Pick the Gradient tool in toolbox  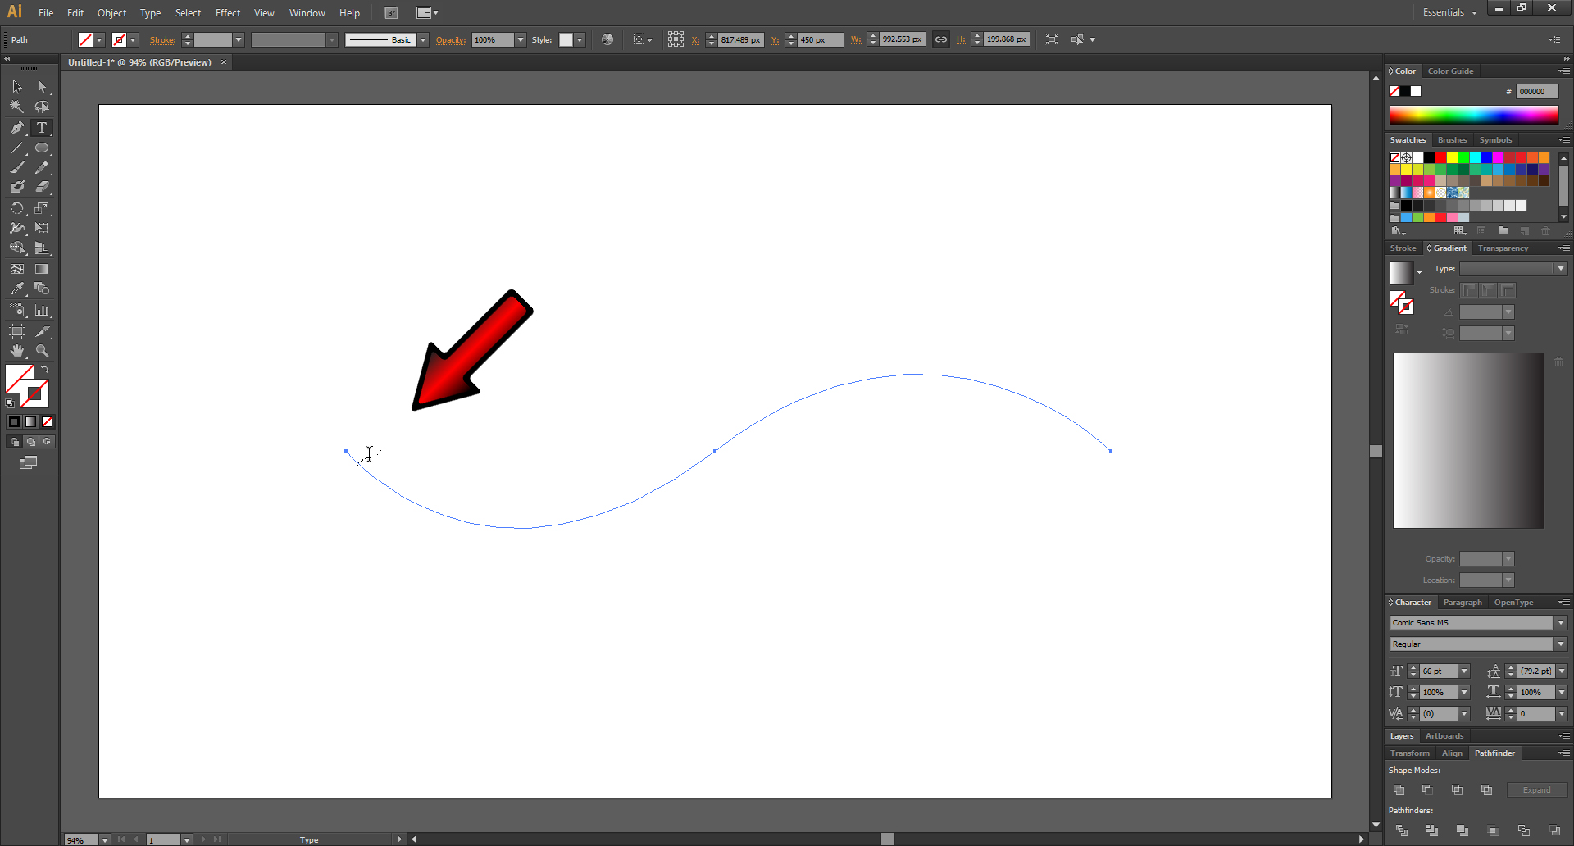coord(42,269)
